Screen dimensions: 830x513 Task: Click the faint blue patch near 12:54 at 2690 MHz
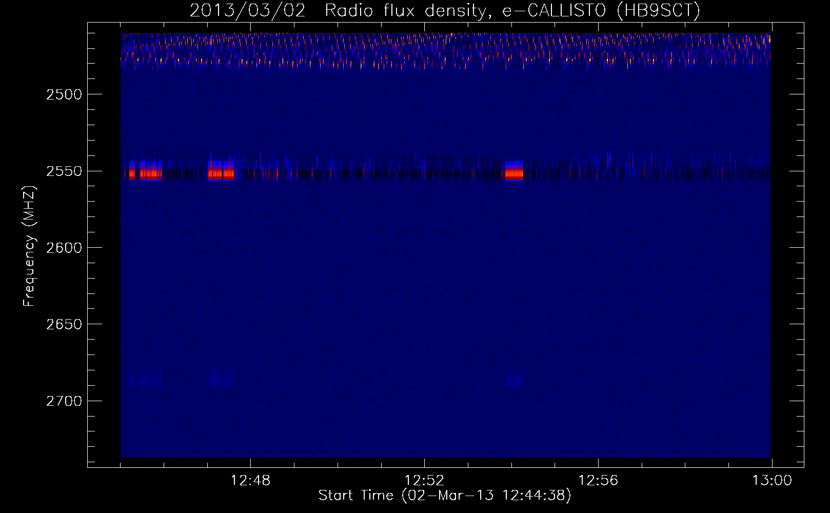514,381
